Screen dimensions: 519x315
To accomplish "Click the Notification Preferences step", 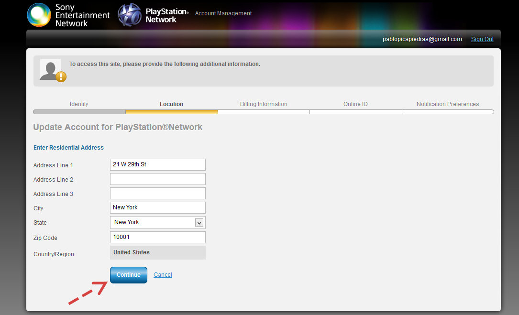I will click(x=447, y=104).
